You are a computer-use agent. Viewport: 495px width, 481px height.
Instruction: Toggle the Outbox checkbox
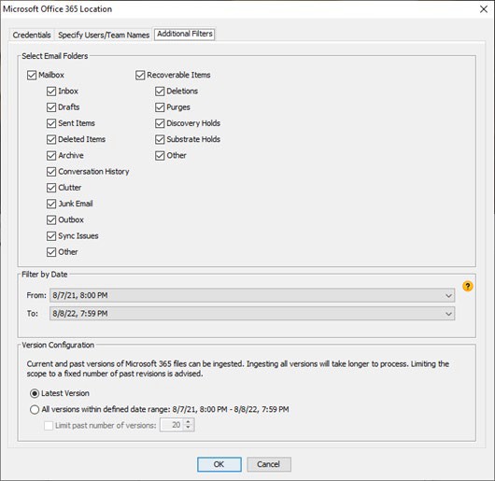point(51,220)
